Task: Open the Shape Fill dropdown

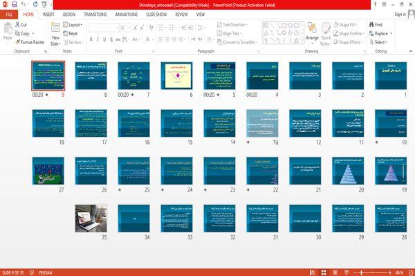Action: [x=345, y=25]
